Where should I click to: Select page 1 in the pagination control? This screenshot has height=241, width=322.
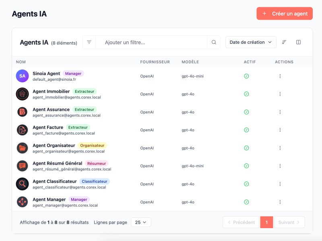(x=266, y=222)
